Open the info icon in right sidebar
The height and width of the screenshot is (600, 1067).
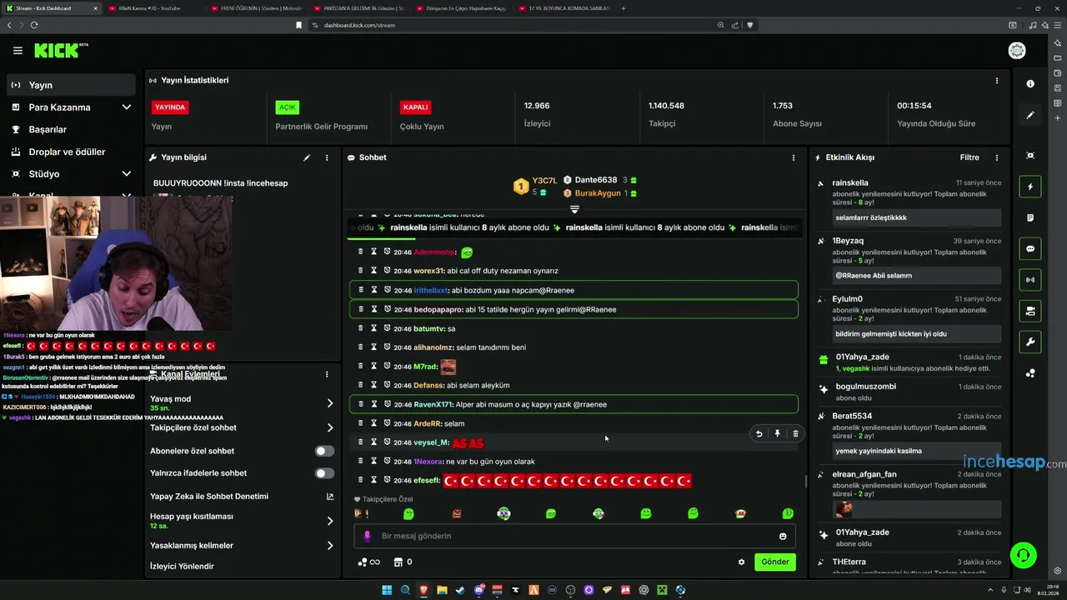(x=1030, y=83)
